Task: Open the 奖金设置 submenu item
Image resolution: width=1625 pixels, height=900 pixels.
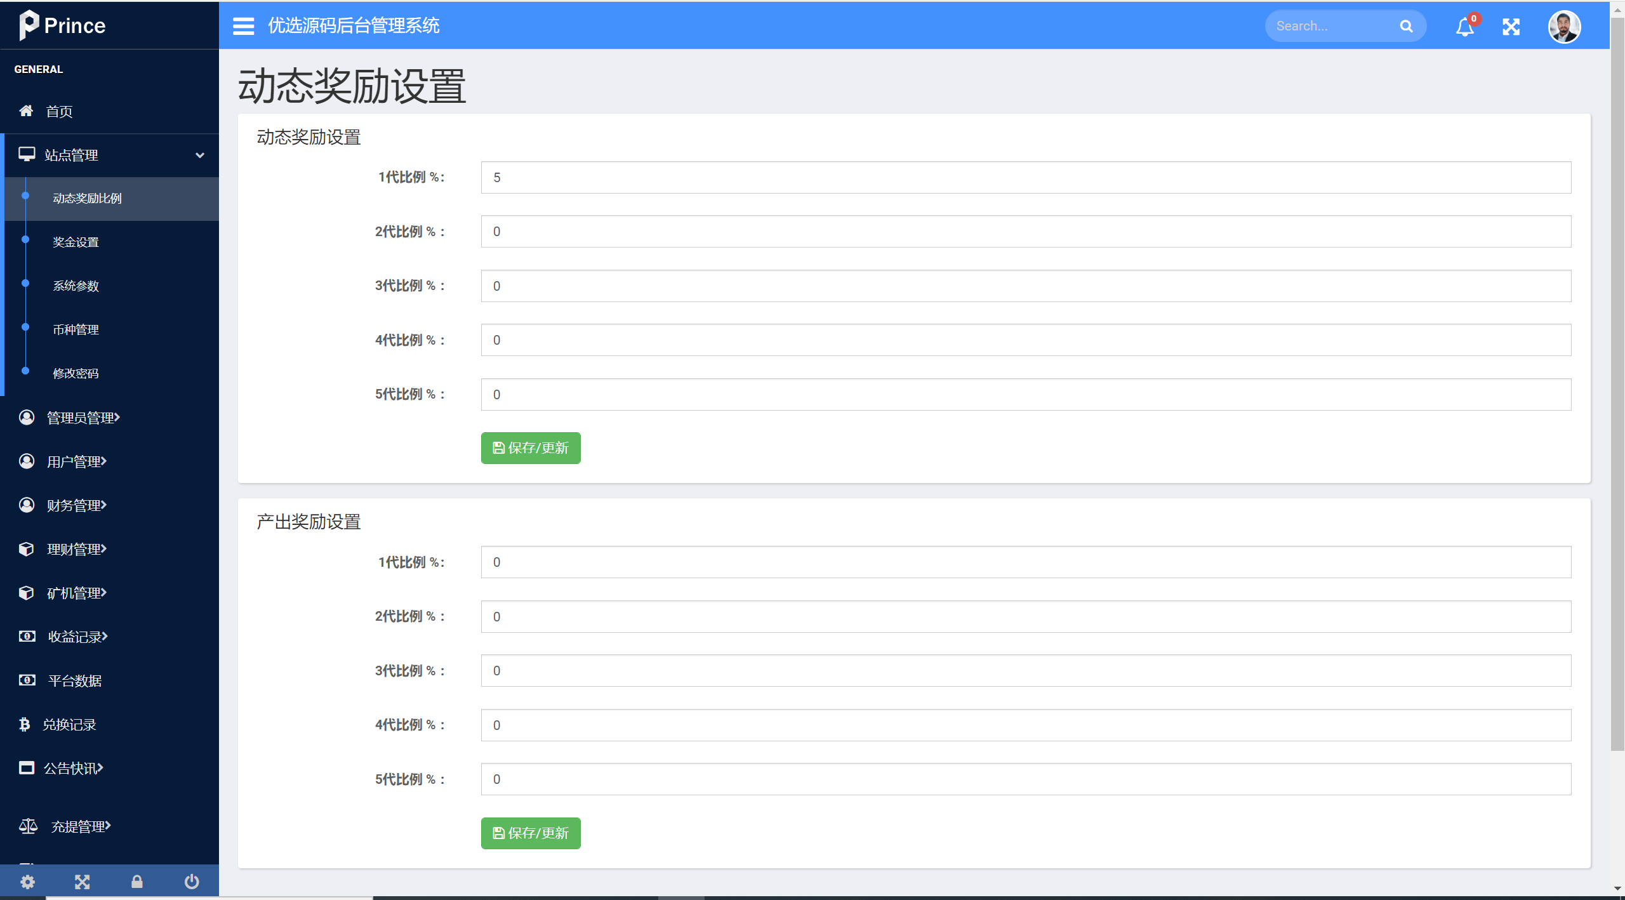Action: coord(76,242)
